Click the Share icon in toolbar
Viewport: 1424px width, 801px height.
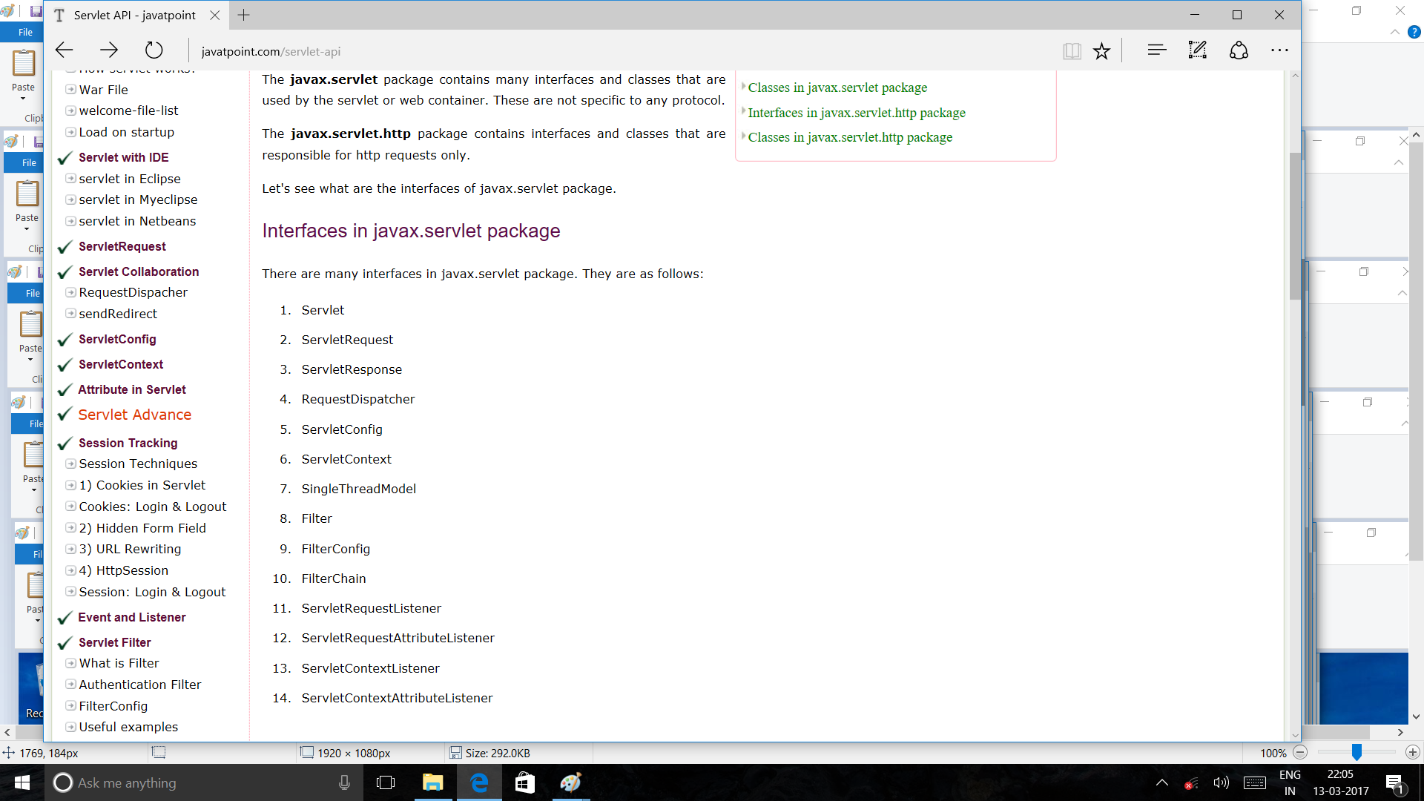click(x=1239, y=50)
